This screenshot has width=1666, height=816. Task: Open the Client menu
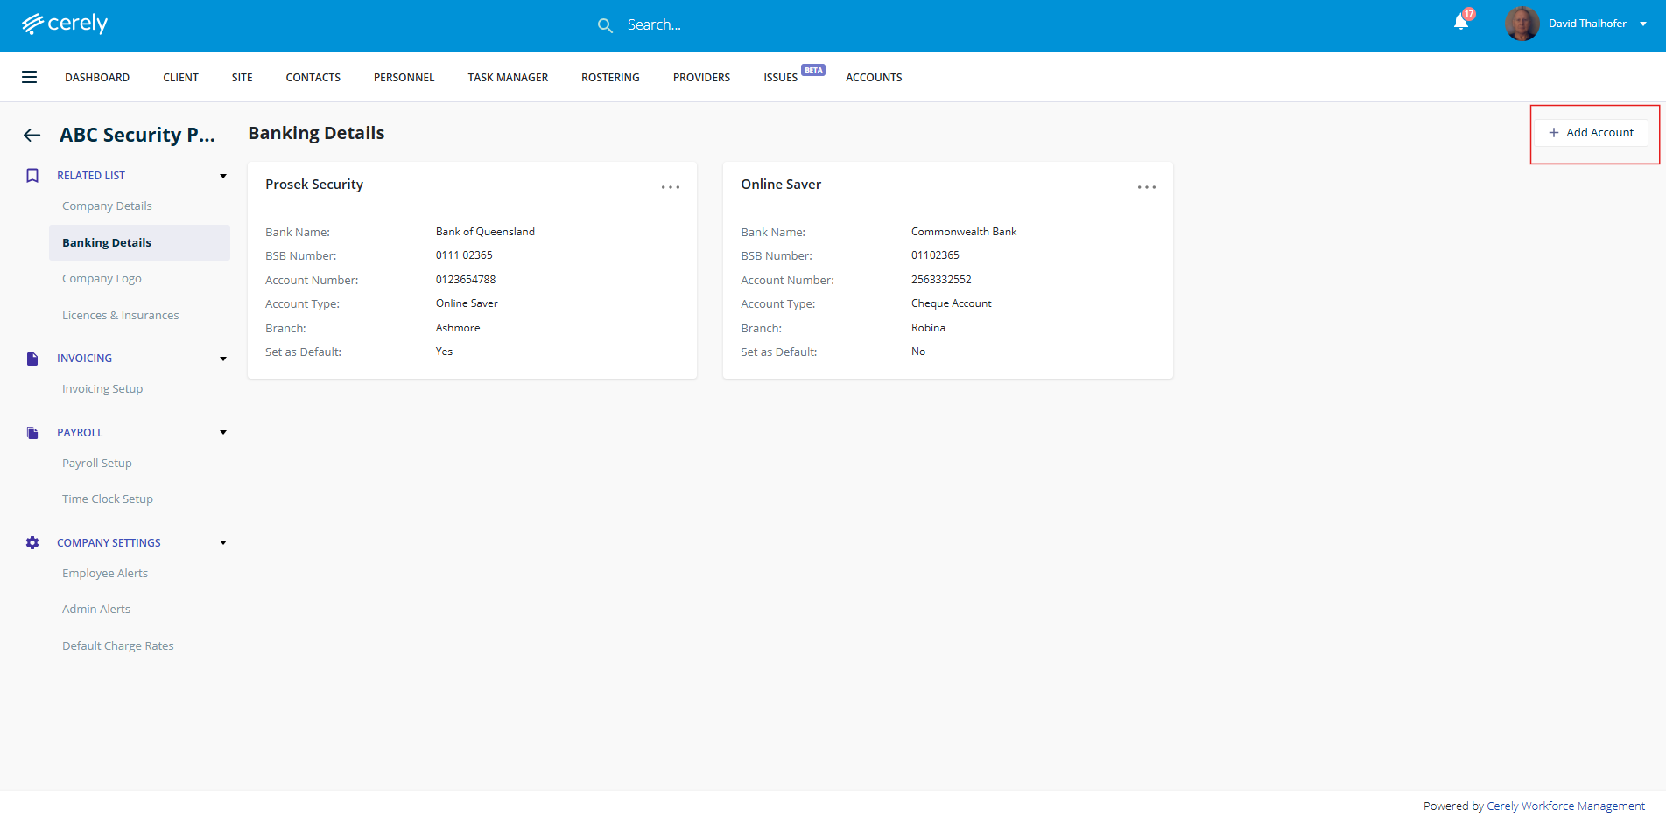180,78
